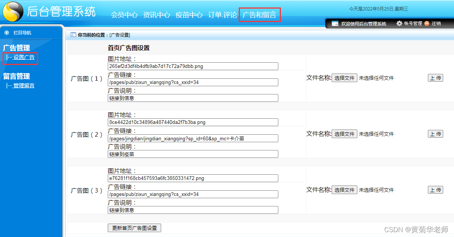This screenshot has width=454, height=237.
Task: Click 选择文件 button for 广告图 (2)
Action: pos(344,134)
